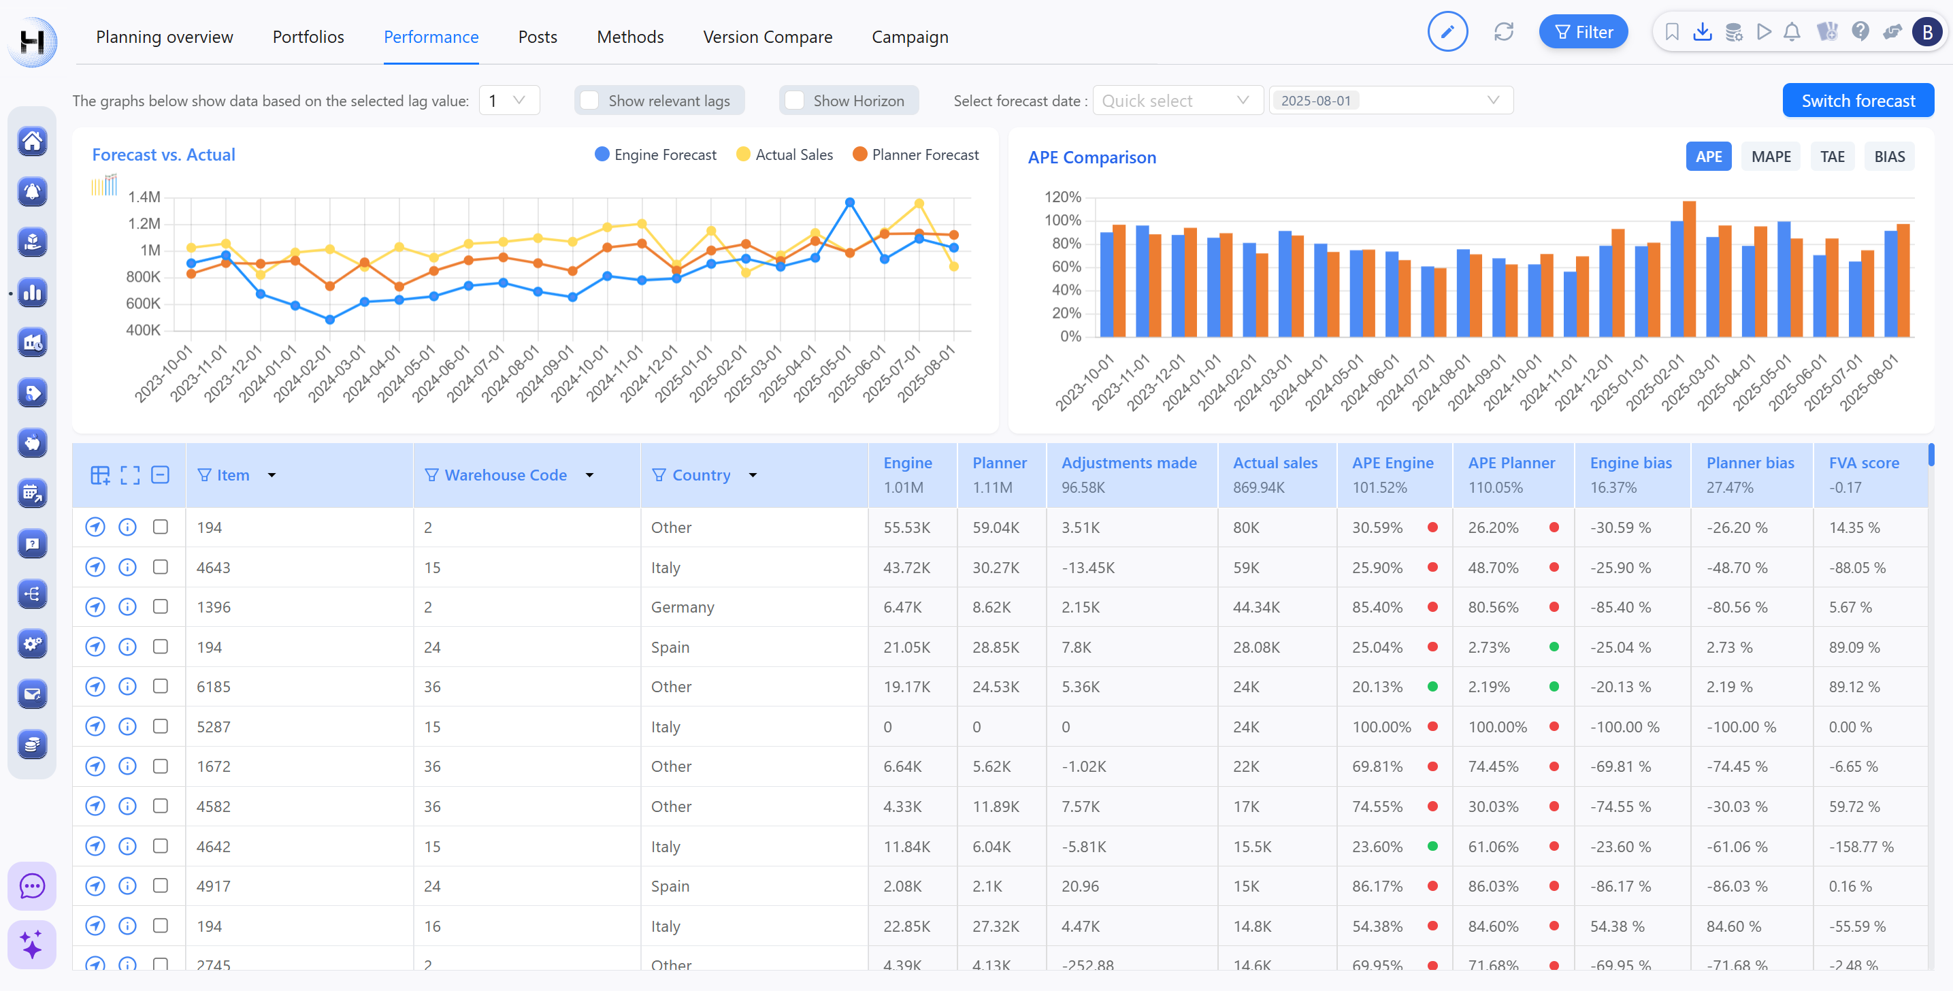Click the bookmark icon
Viewport: 1953px width, 991px height.
(1671, 32)
